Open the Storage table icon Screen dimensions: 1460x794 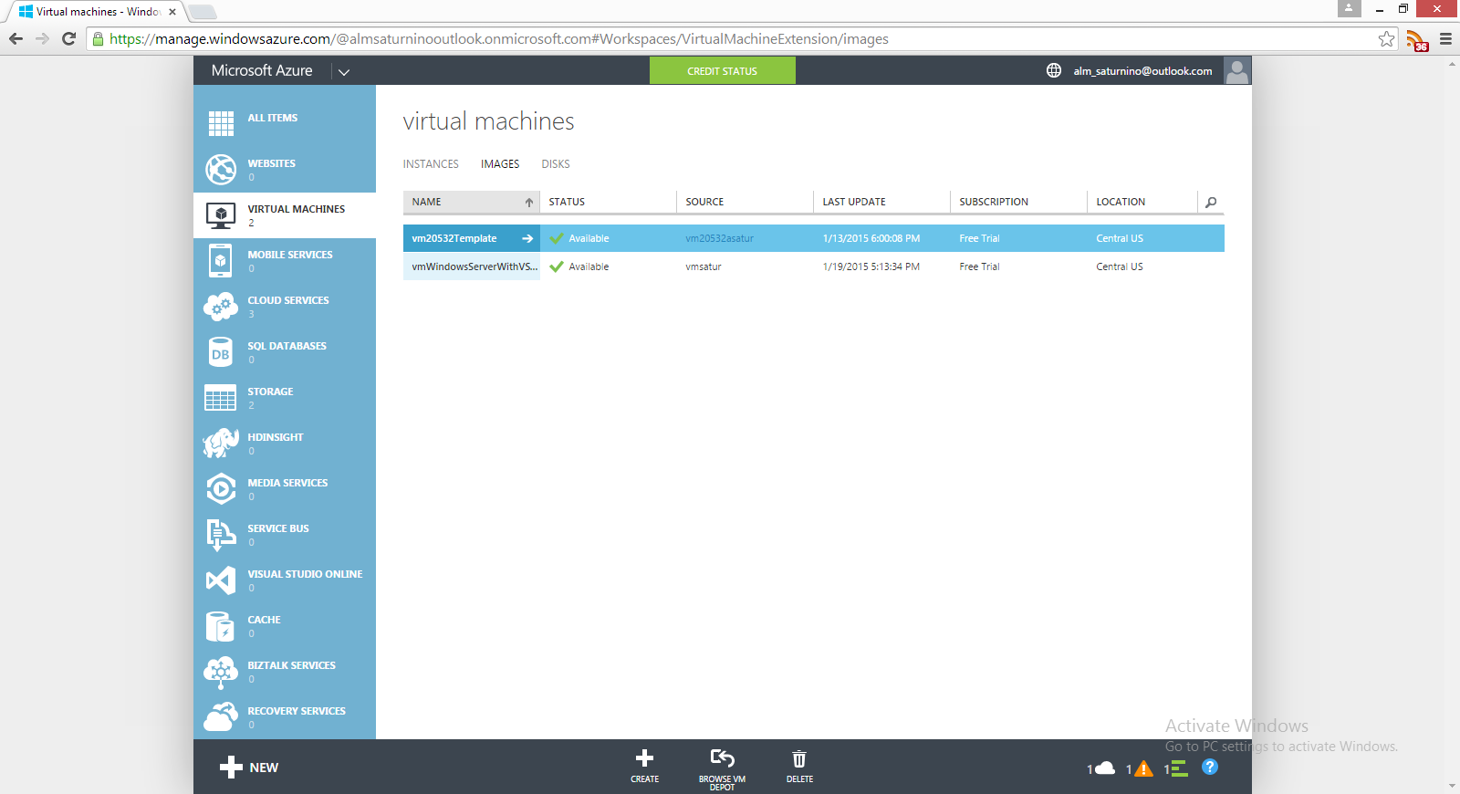pos(221,398)
